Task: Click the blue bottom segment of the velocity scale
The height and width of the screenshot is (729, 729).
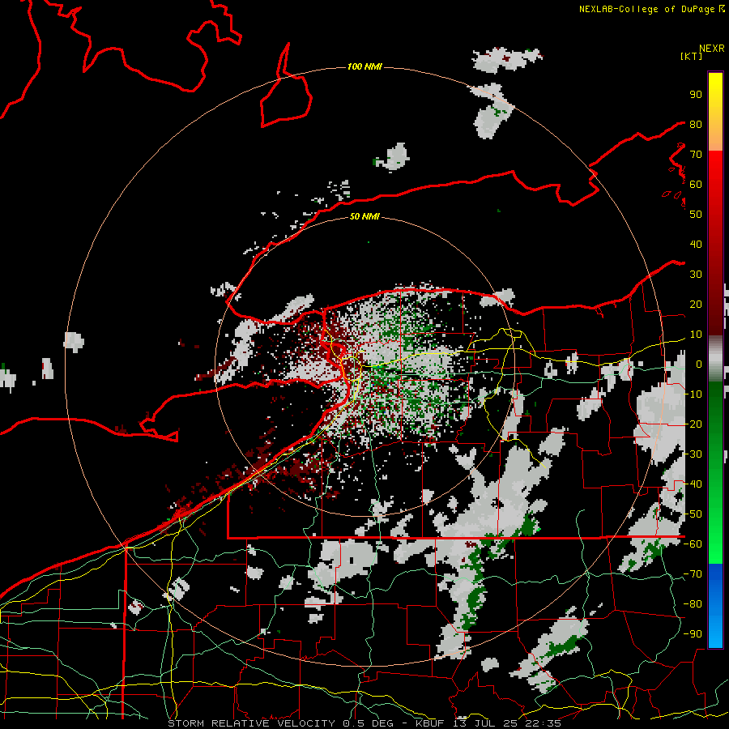Action: click(x=715, y=605)
